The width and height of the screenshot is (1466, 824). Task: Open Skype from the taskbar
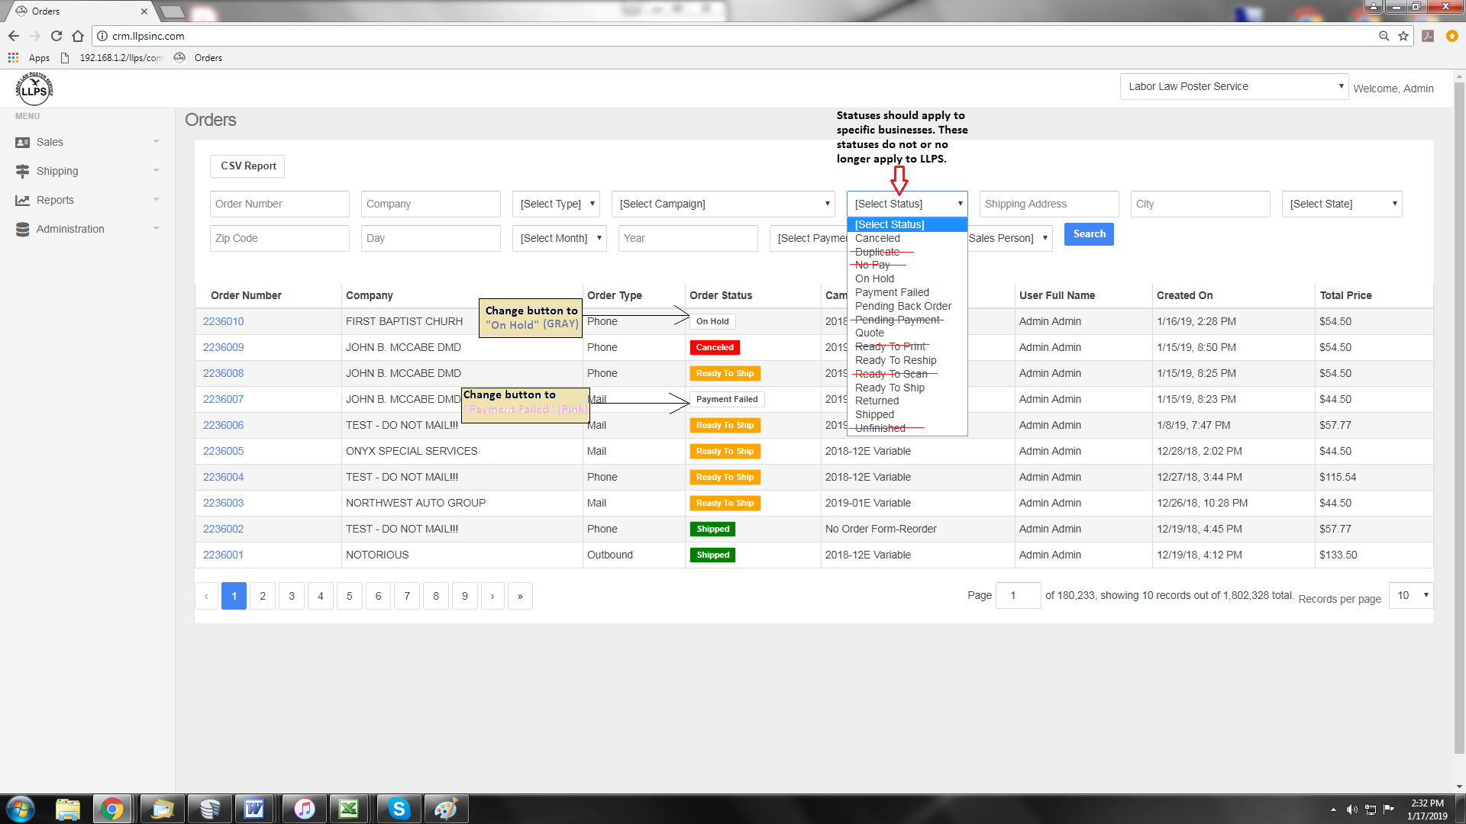pyautogui.click(x=399, y=809)
